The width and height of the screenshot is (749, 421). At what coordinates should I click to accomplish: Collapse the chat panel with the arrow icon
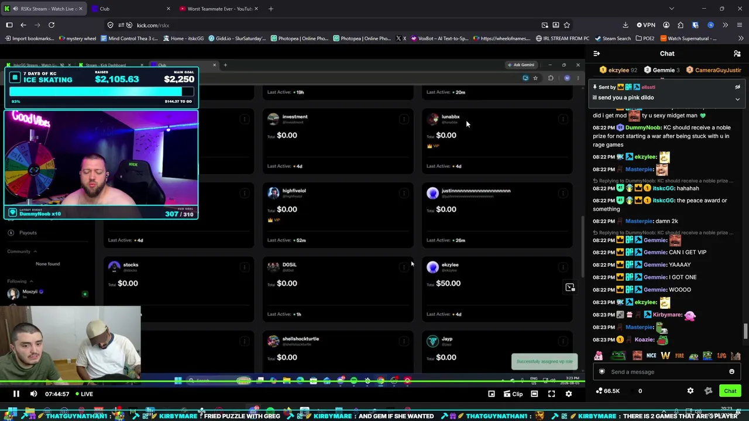pyautogui.click(x=596, y=54)
